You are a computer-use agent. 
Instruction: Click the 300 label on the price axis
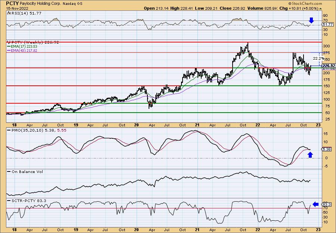click(327, 46)
